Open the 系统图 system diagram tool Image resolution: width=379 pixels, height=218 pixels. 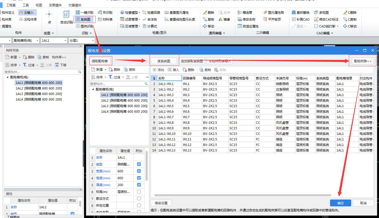[x=84, y=19]
